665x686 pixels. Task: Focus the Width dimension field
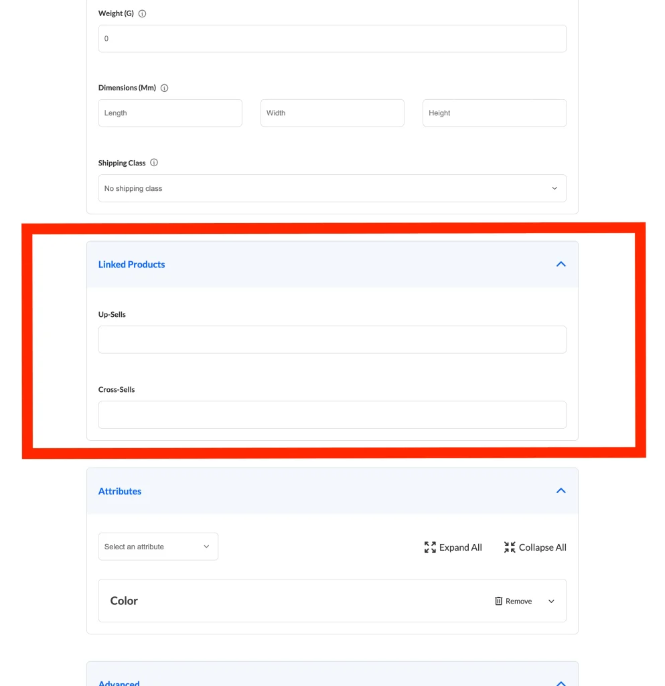tap(332, 113)
